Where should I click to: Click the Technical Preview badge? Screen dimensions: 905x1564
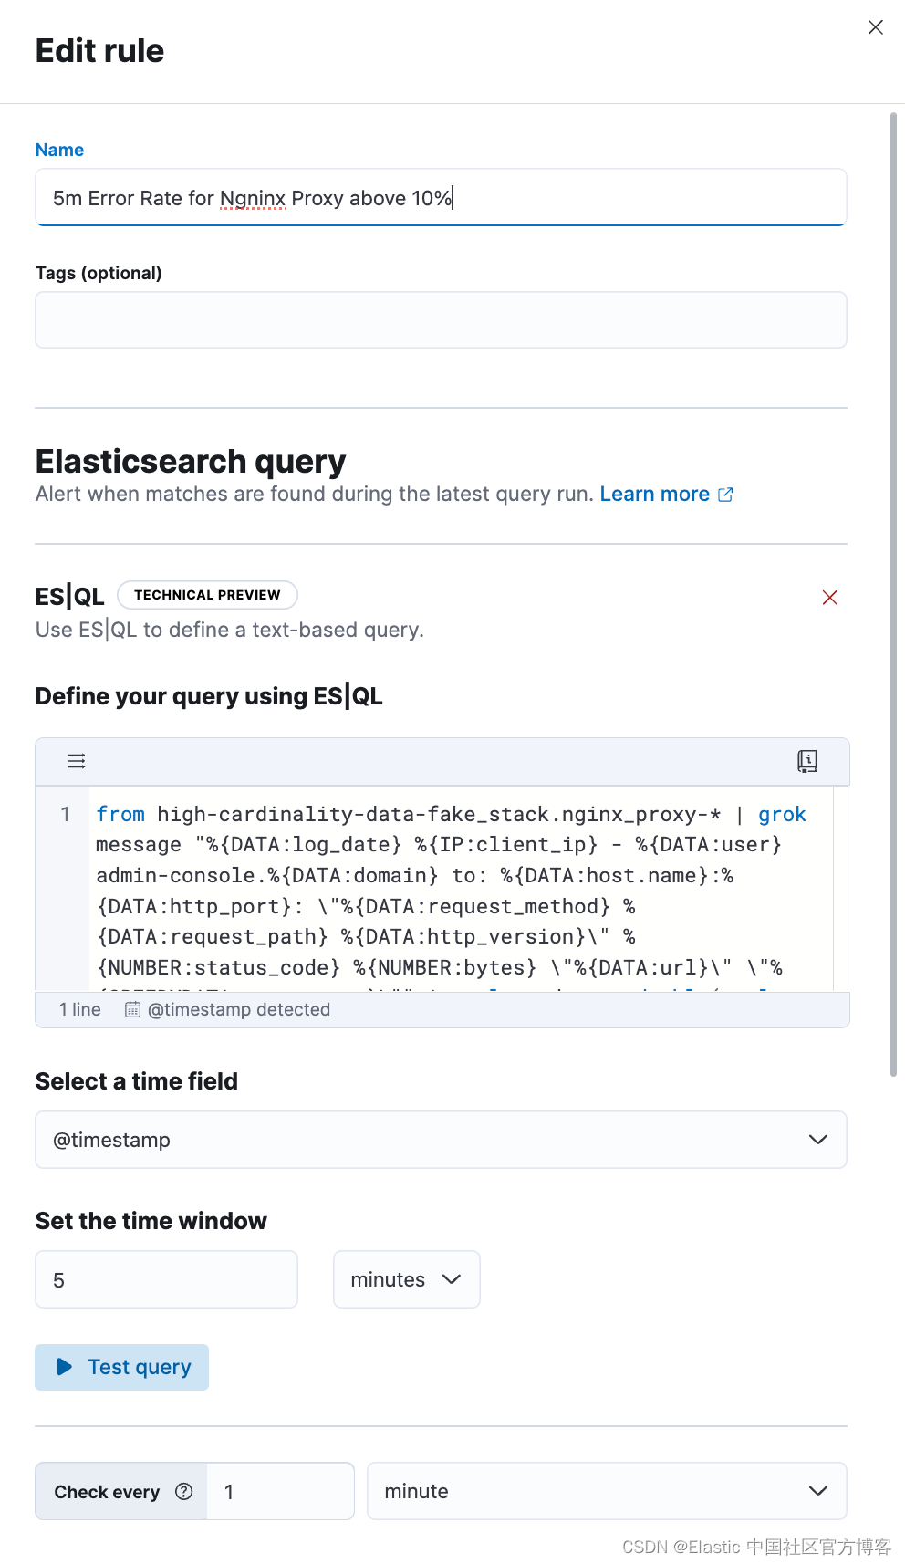click(x=207, y=595)
